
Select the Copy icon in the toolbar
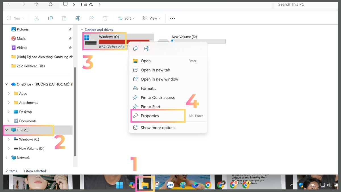50,18
